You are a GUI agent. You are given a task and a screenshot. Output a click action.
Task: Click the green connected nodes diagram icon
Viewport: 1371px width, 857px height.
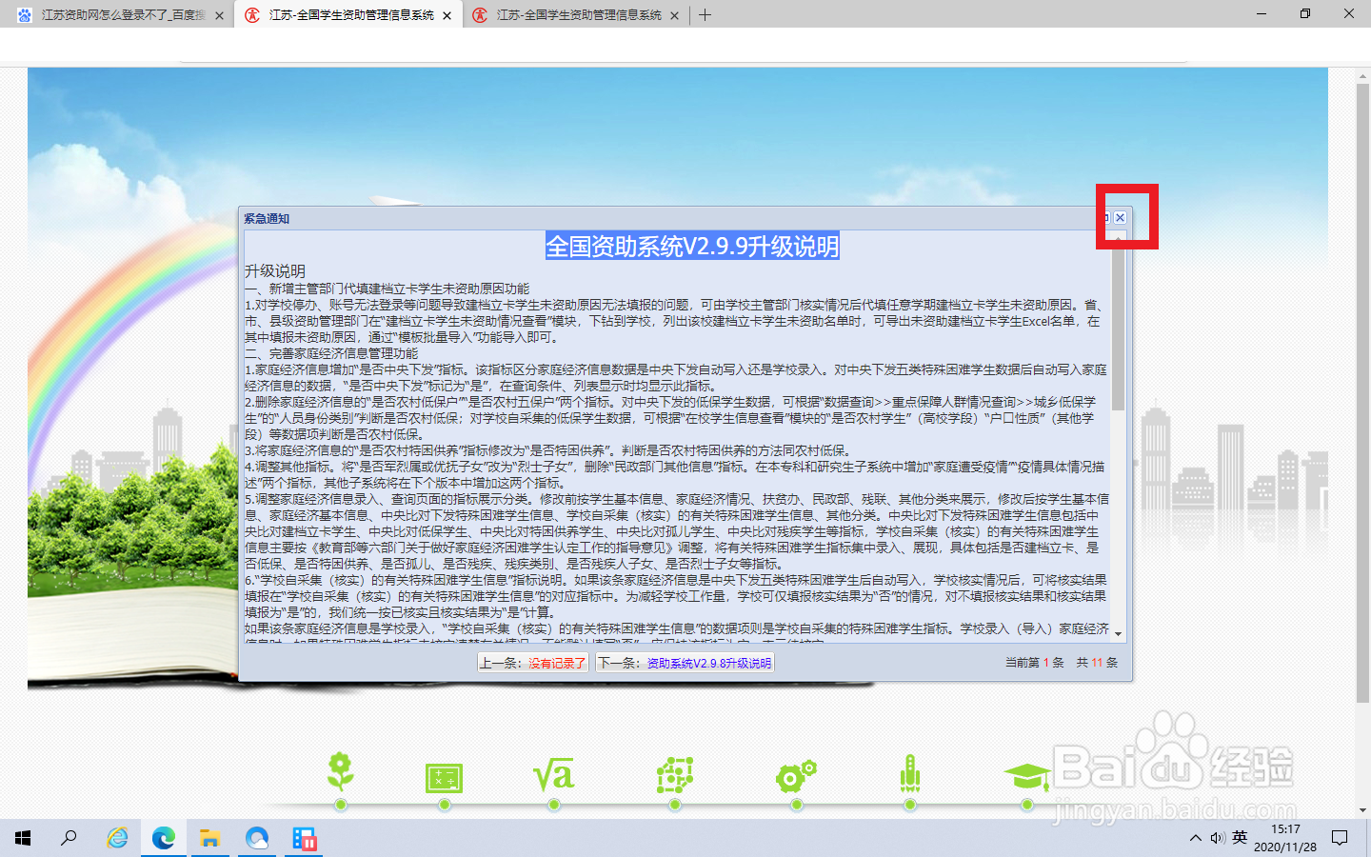674,775
